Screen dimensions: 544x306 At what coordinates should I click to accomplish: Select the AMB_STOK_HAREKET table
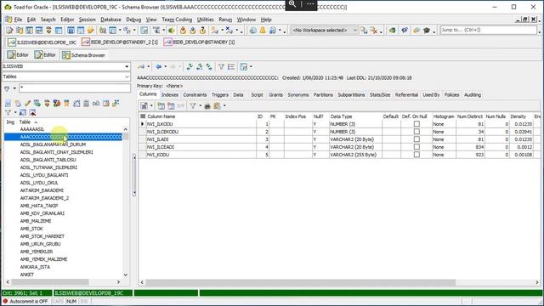(x=42, y=236)
